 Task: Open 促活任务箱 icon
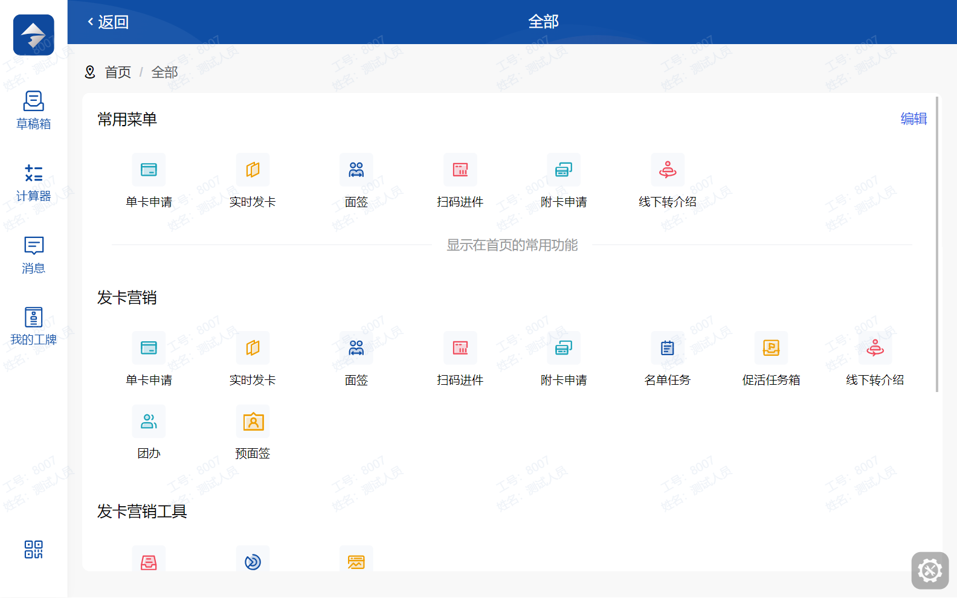click(x=772, y=348)
